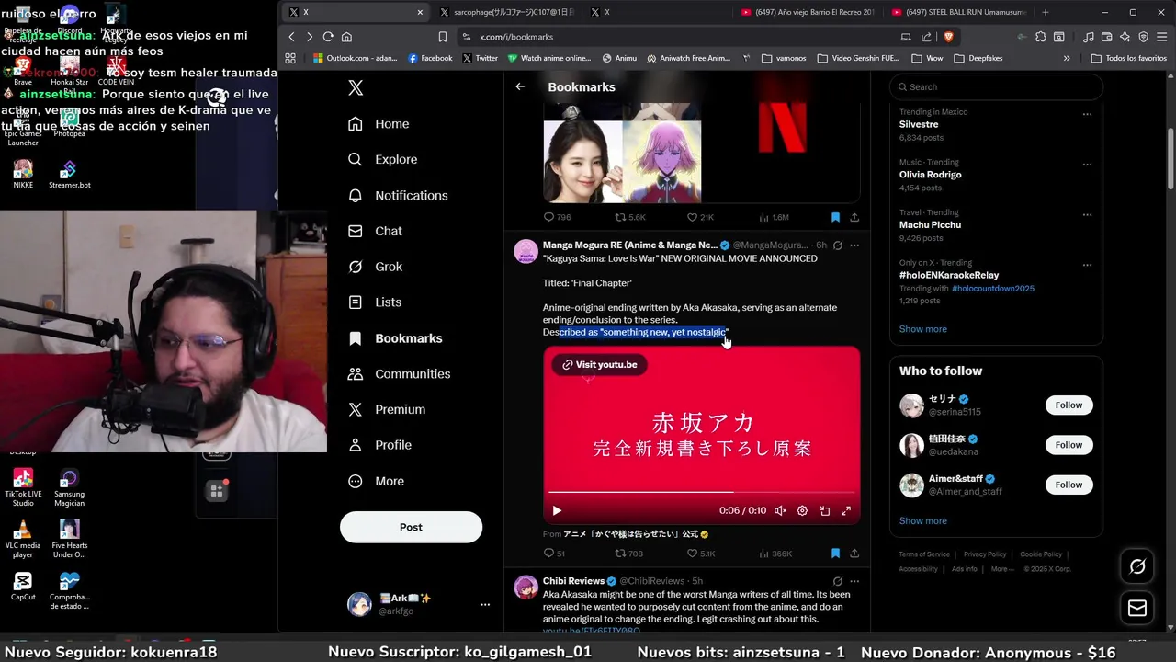Viewport: 1176px width, 662px height.
Task: Open more options for #holoENKaraokeRelay trend
Action: point(1087,266)
